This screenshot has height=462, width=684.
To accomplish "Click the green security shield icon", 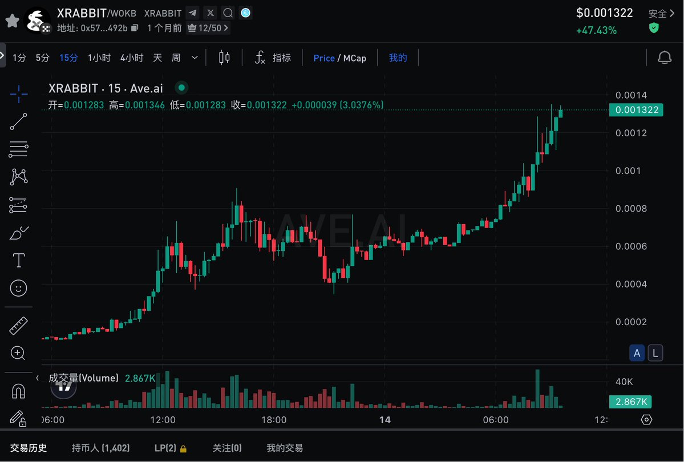I will [653, 29].
